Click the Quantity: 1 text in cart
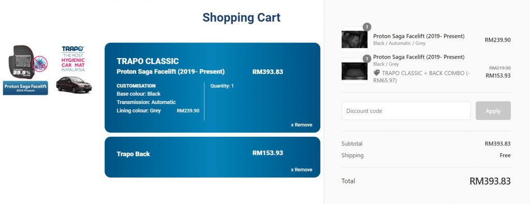 (222, 86)
